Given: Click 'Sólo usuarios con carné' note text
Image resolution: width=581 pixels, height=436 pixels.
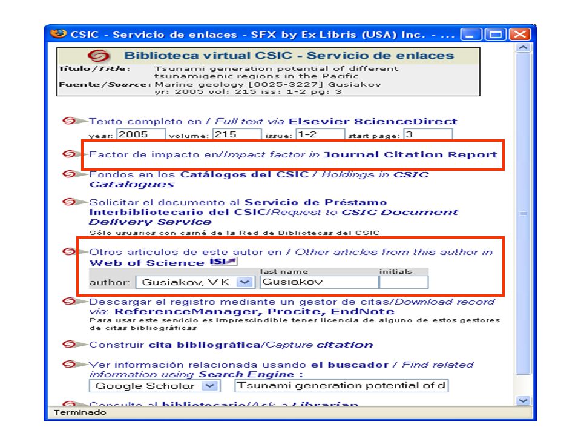Looking at the screenshot, I should [234, 233].
